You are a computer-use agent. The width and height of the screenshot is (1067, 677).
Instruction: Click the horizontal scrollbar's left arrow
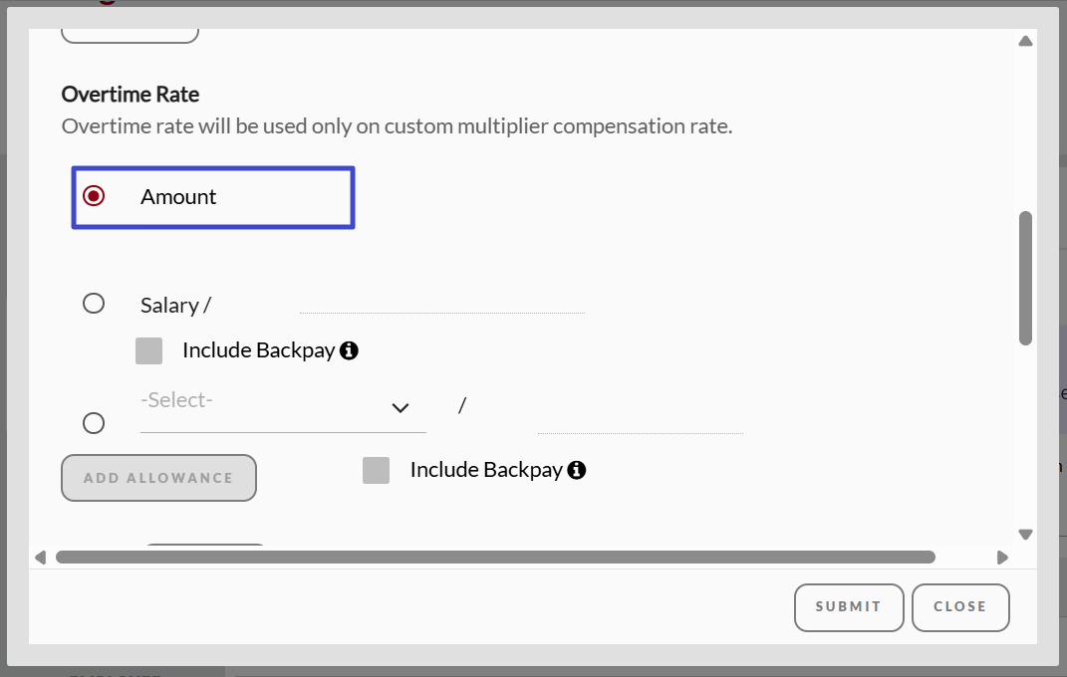click(x=41, y=558)
